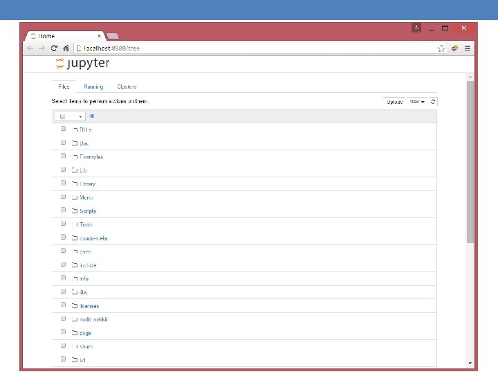Click the Upload button

(394, 102)
